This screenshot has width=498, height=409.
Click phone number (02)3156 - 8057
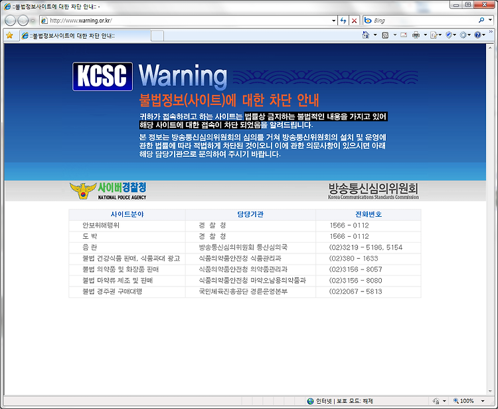point(356,269)
